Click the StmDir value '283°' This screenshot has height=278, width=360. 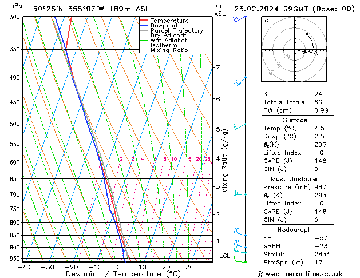322,254
